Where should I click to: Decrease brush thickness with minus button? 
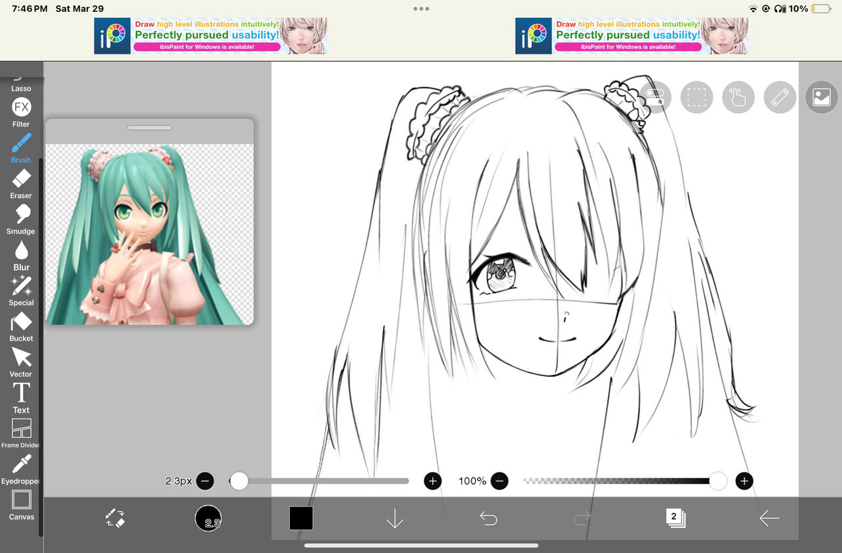(x=205, y=481)
